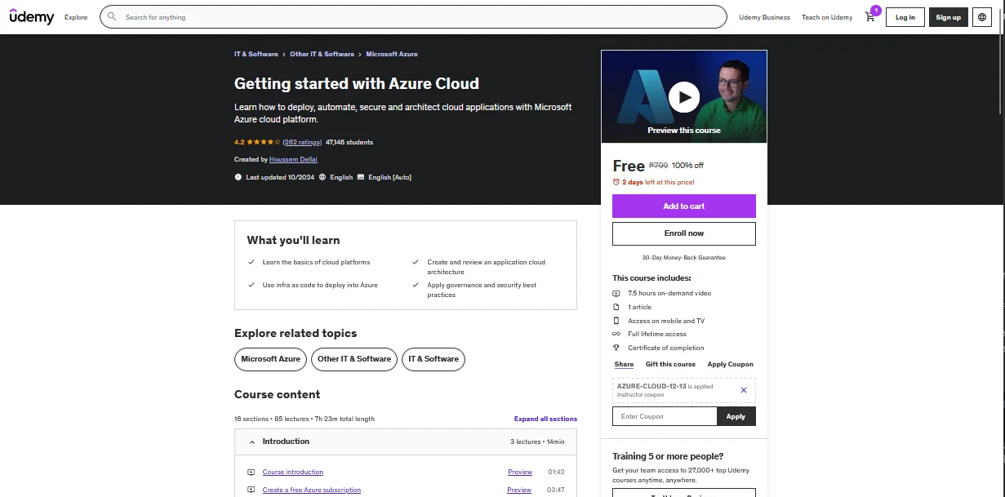Screen dimensions: 1005x497
Task: Open the 262 ratings link
Action: 302,142
